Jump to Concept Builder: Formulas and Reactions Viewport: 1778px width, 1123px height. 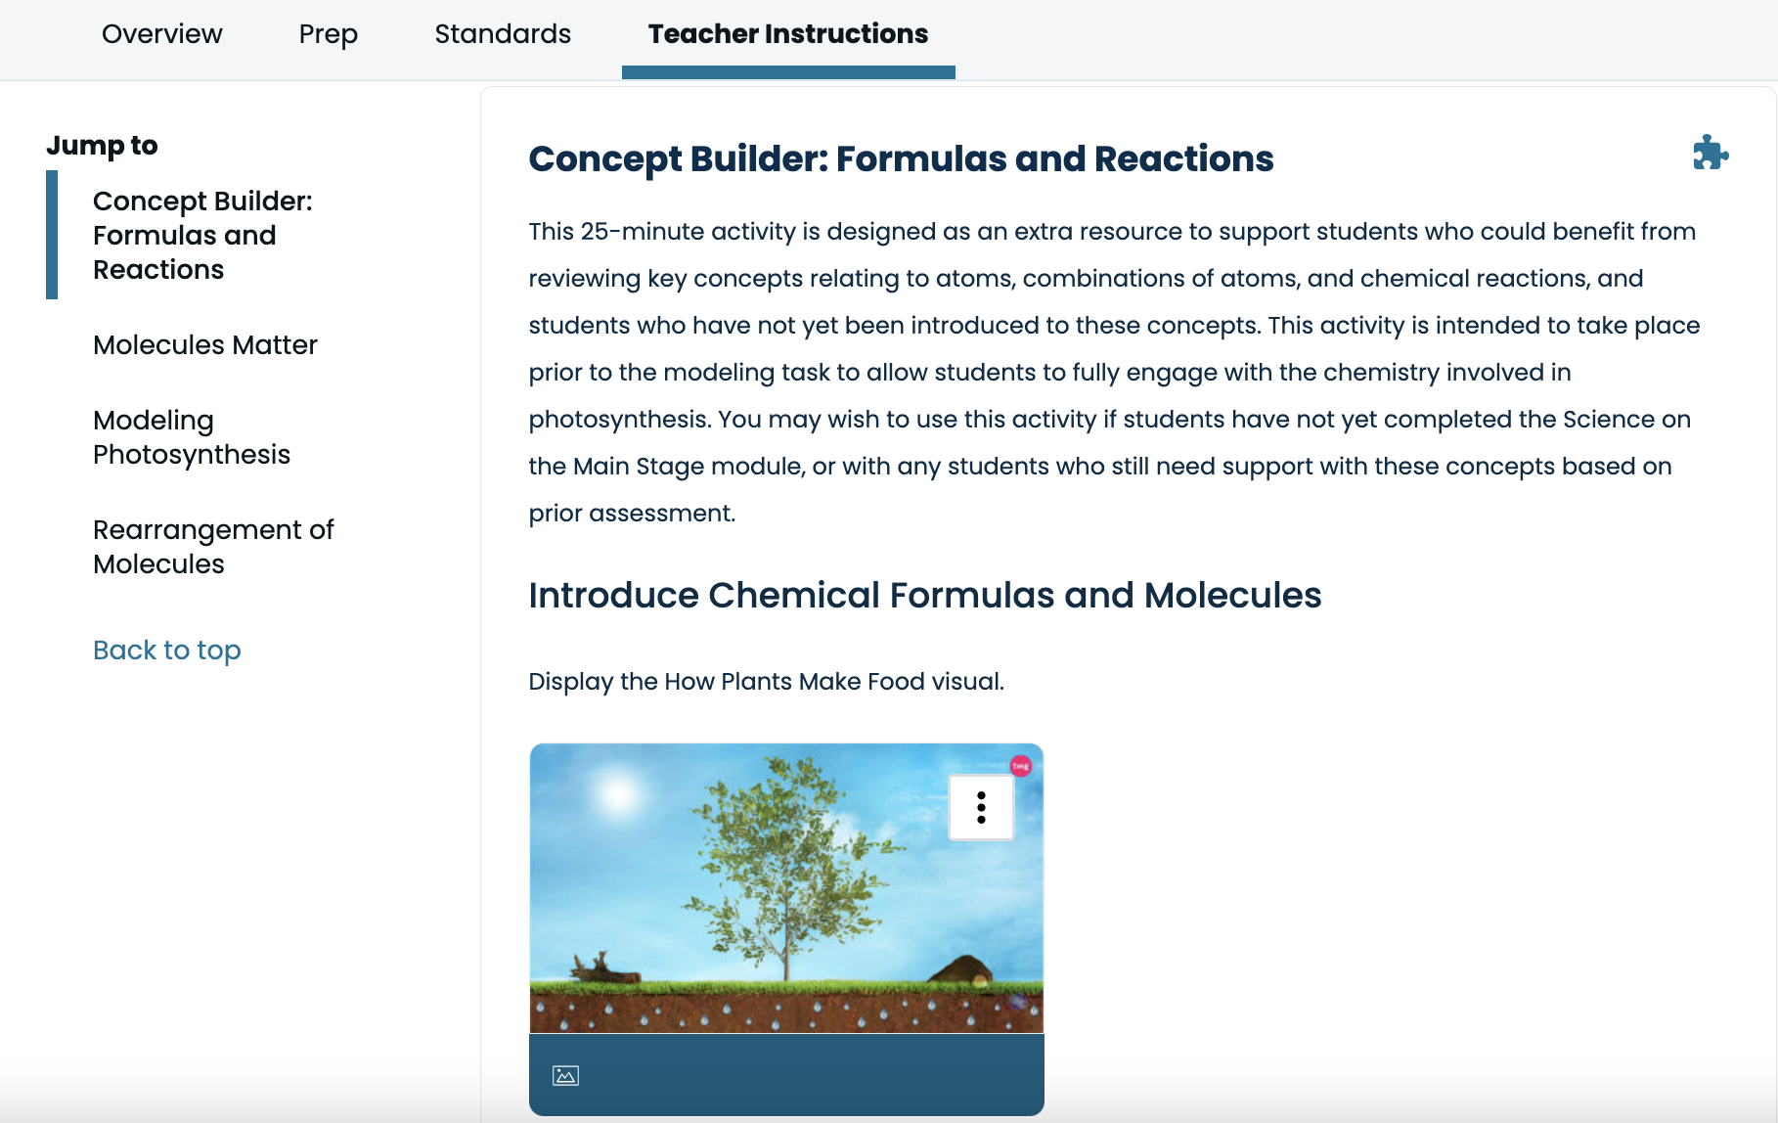[x=202, y=235]
